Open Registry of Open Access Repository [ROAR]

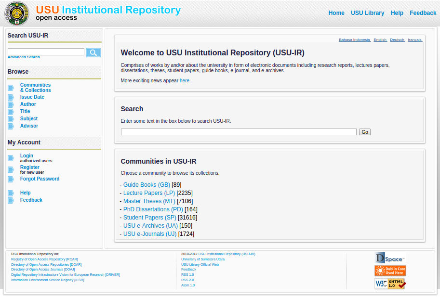point(44,259)
